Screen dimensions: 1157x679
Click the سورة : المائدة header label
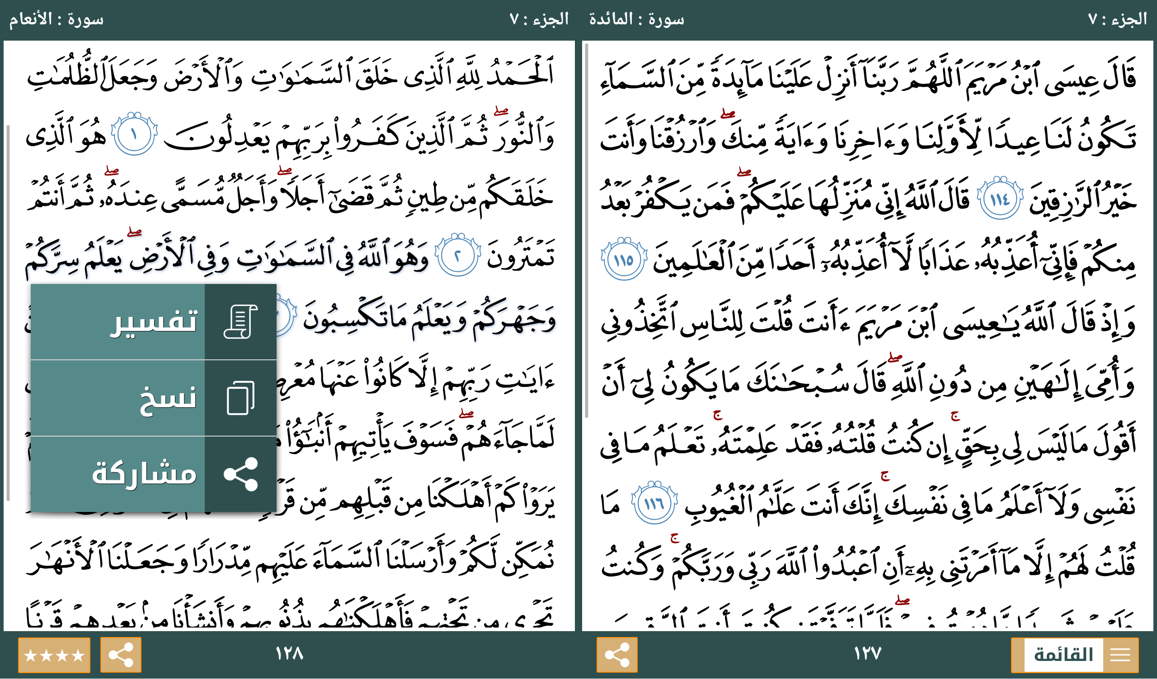(636, 19)
